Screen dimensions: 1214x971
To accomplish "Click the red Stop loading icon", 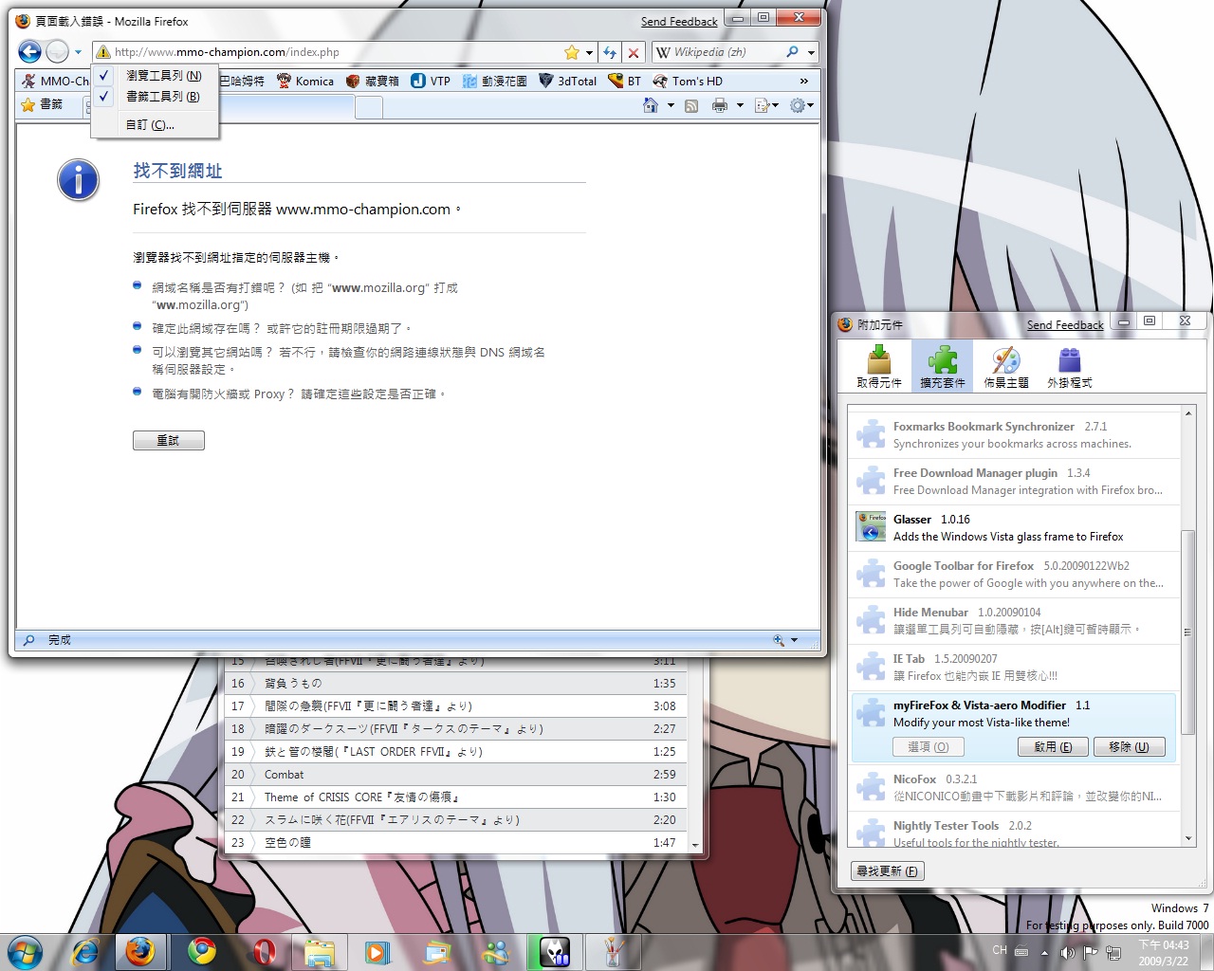I will click(x=634, y=52).
